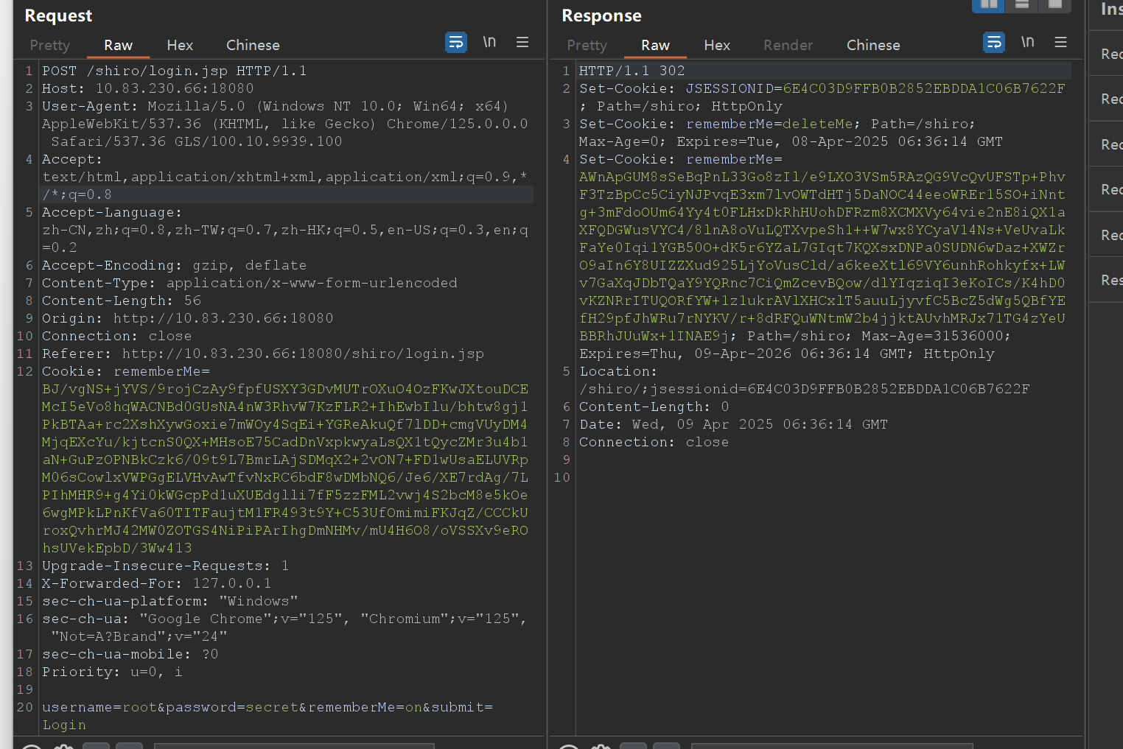Click the 'Content-Length: 0' response header

654,407
